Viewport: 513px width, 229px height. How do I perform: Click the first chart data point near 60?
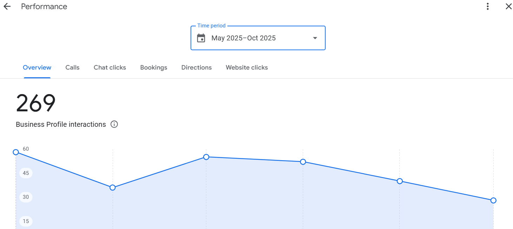(x=16, y=152)
